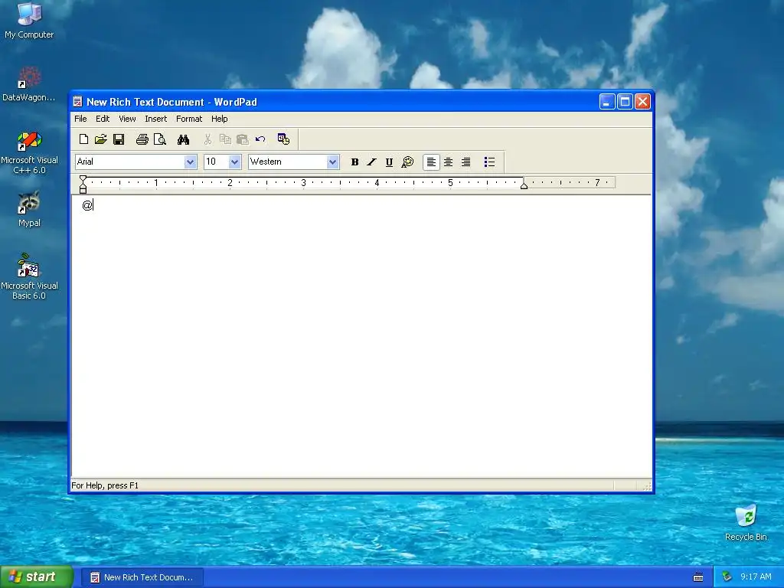This screenshot has width=784, height=588.
Task: Click the system tray icon beside the clock
Action: click(x=727, y=577)
